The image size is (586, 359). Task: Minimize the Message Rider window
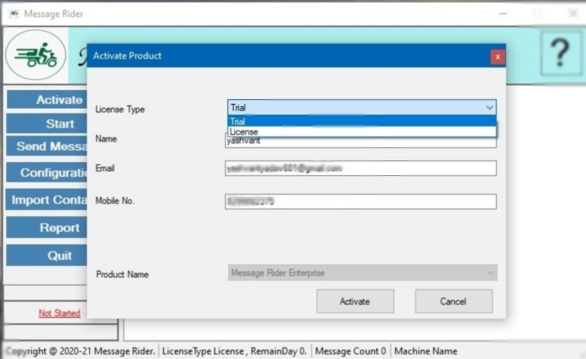click(x=503, y=14)
